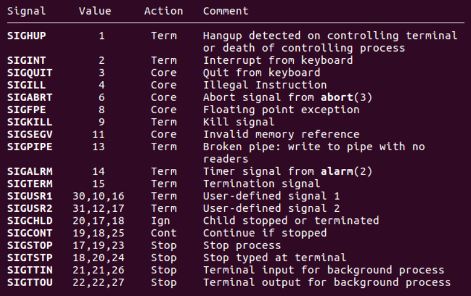The width and height of the screenshot is (471, 296).
Task: Click the SIGUSR1 values 30,10,16
Action: tap(99, 196)
